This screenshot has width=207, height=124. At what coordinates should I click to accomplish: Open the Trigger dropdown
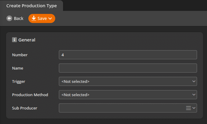point(128,81)
